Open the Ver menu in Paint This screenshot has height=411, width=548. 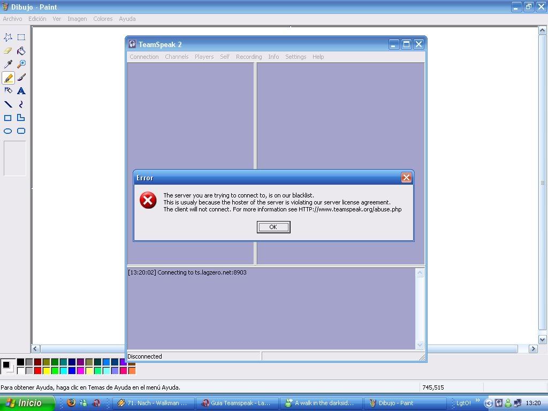(x=57, y=19)
